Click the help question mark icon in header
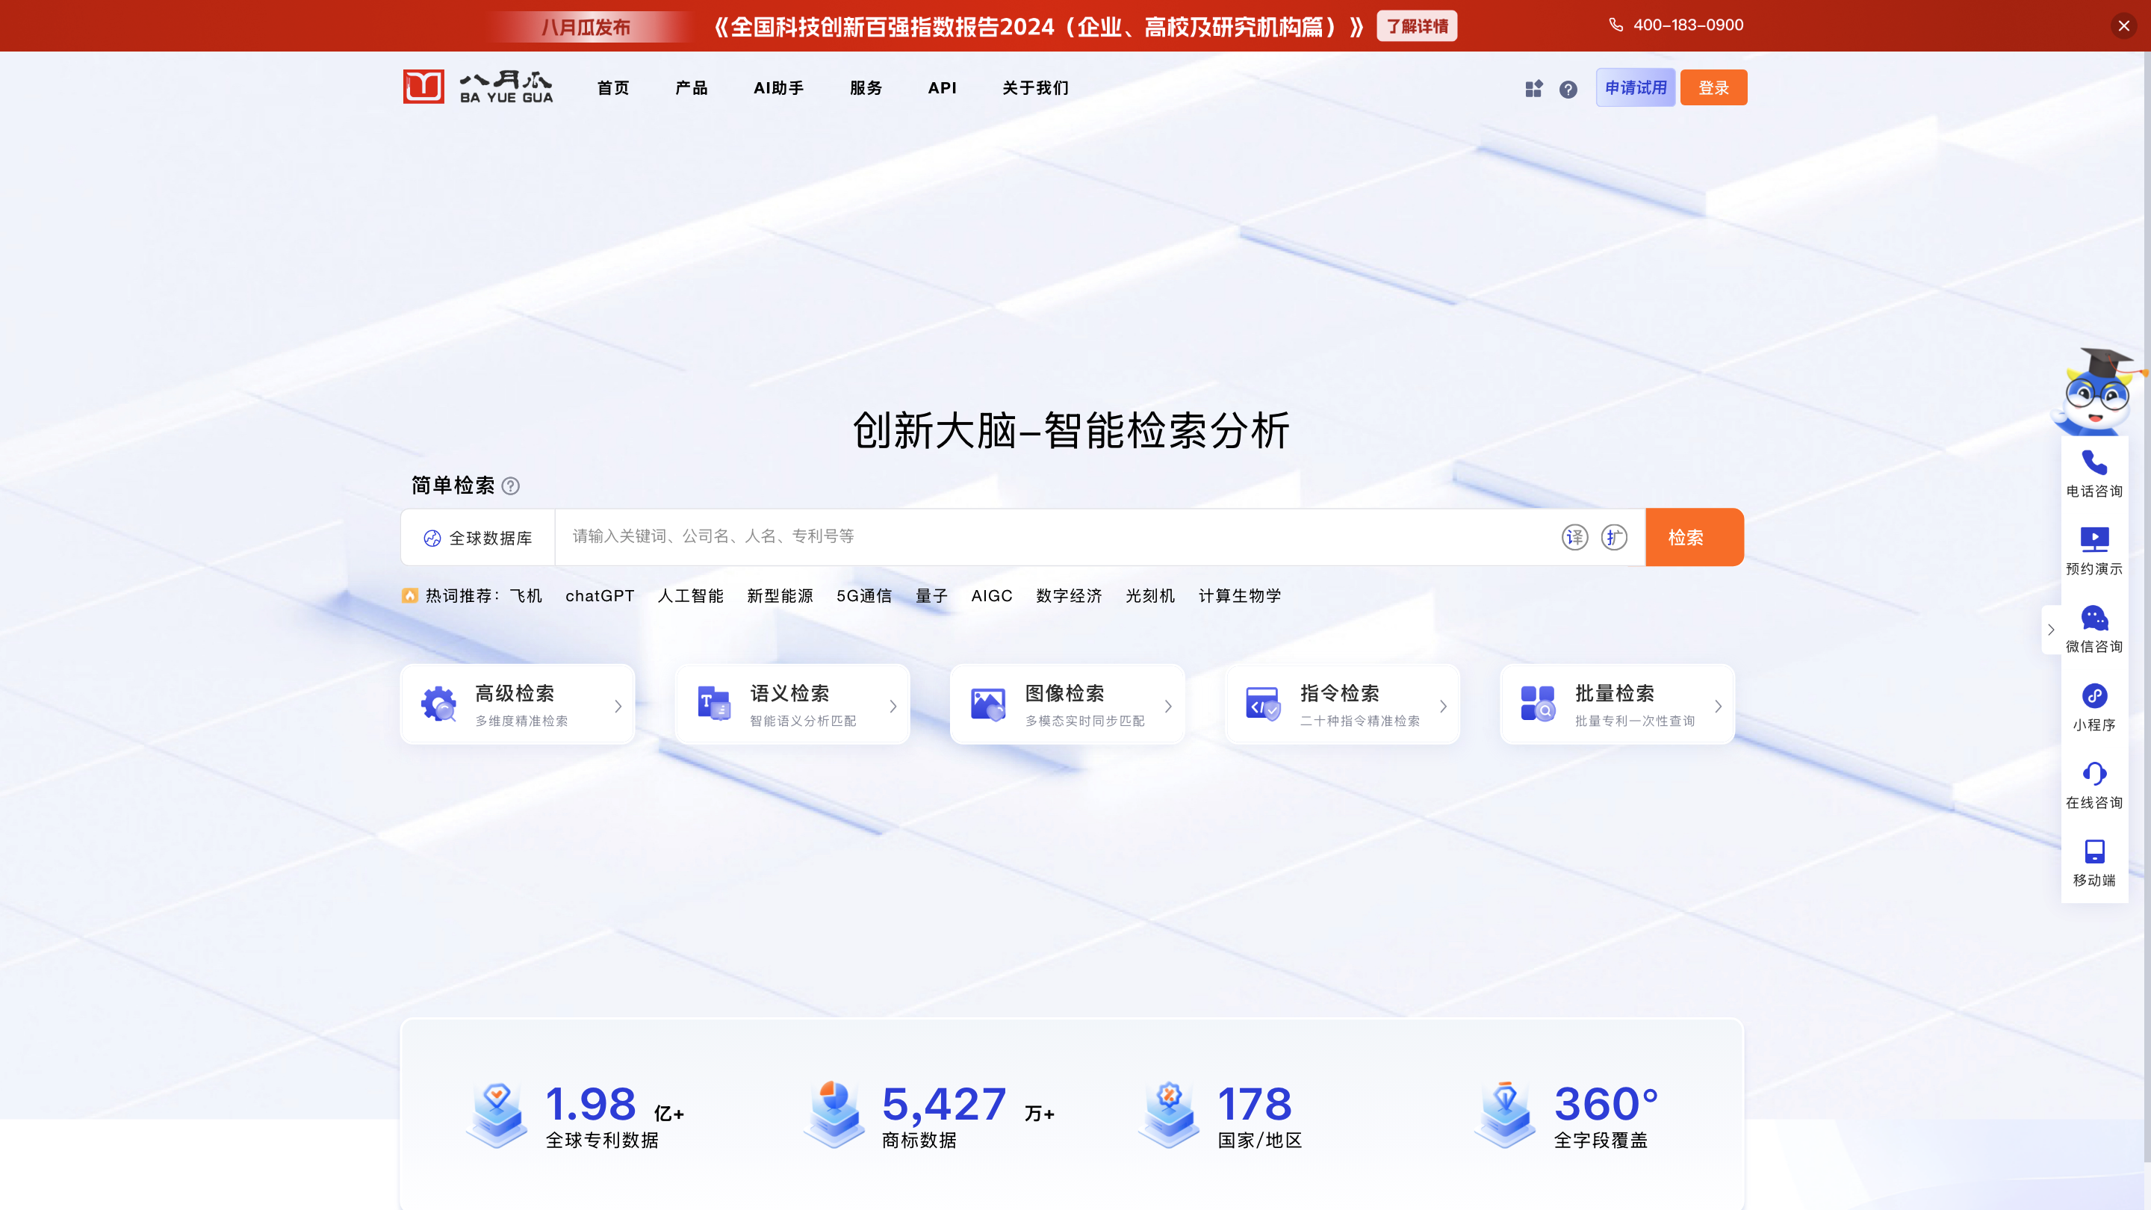The width and height of the screenshot is (2151, 1210). (x=1568, y=90)
